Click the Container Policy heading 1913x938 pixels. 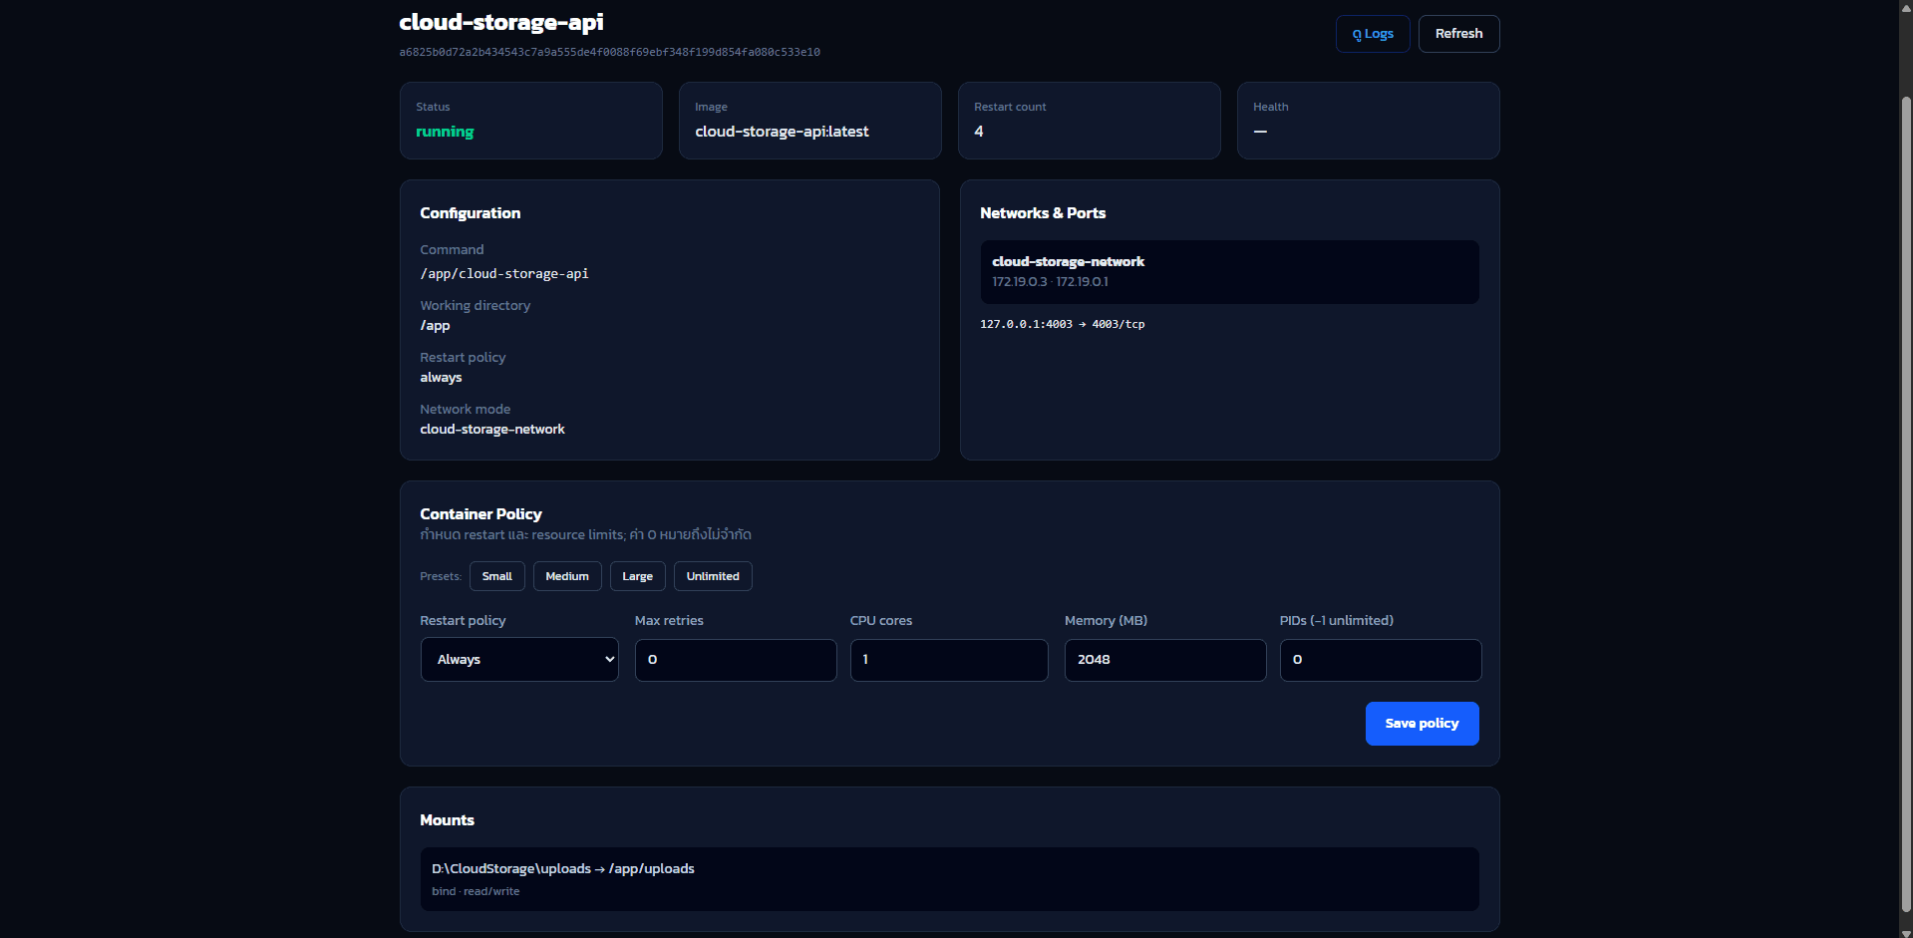480,514
